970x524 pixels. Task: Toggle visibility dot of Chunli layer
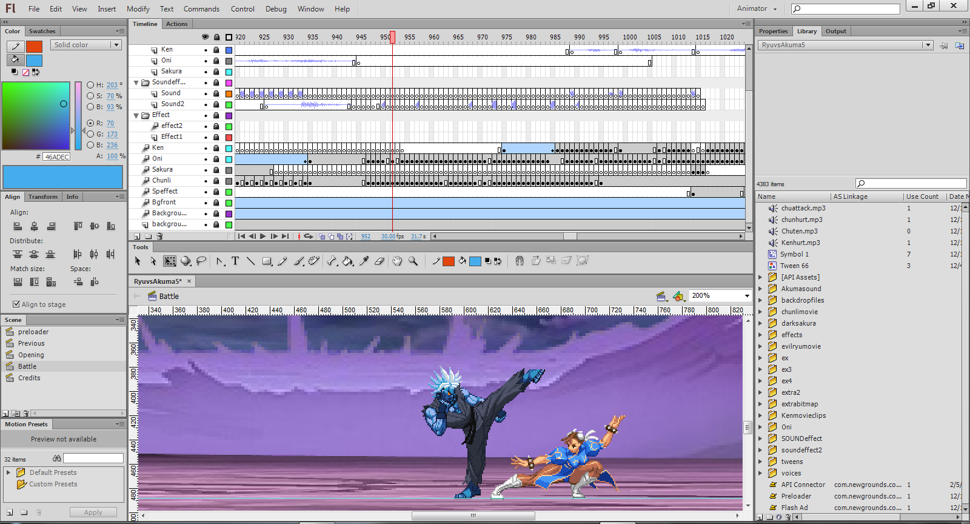pos(206,181)
